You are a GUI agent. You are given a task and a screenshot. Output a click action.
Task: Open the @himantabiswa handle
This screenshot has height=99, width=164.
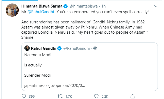(83, 6)
